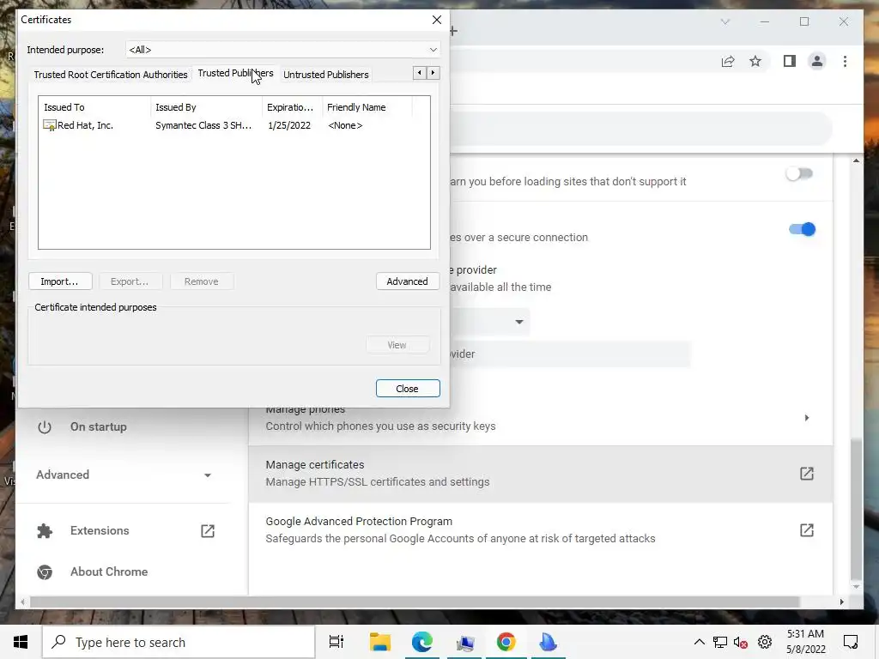The width and height of the screenshot is (879, 659).
Task: Select the Red Hat, Inc. certificate row
Action: click(233, 125)
